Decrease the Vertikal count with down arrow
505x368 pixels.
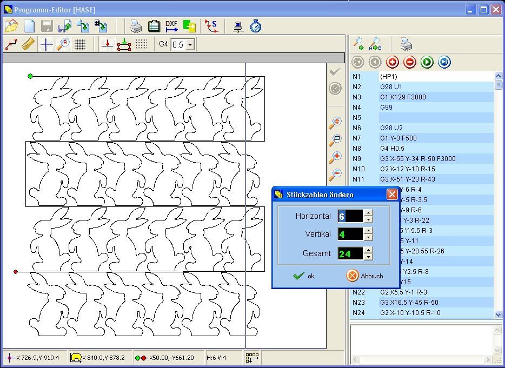point(368,237)
